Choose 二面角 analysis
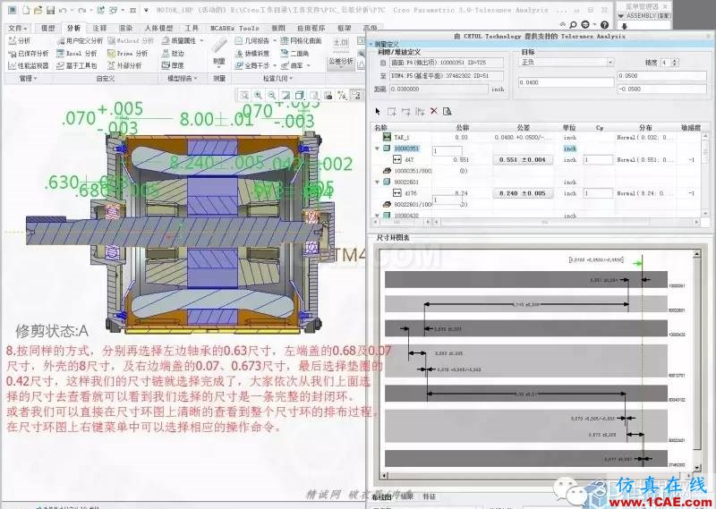Viewport: 716px width, 509px height. tap(295, 54)
